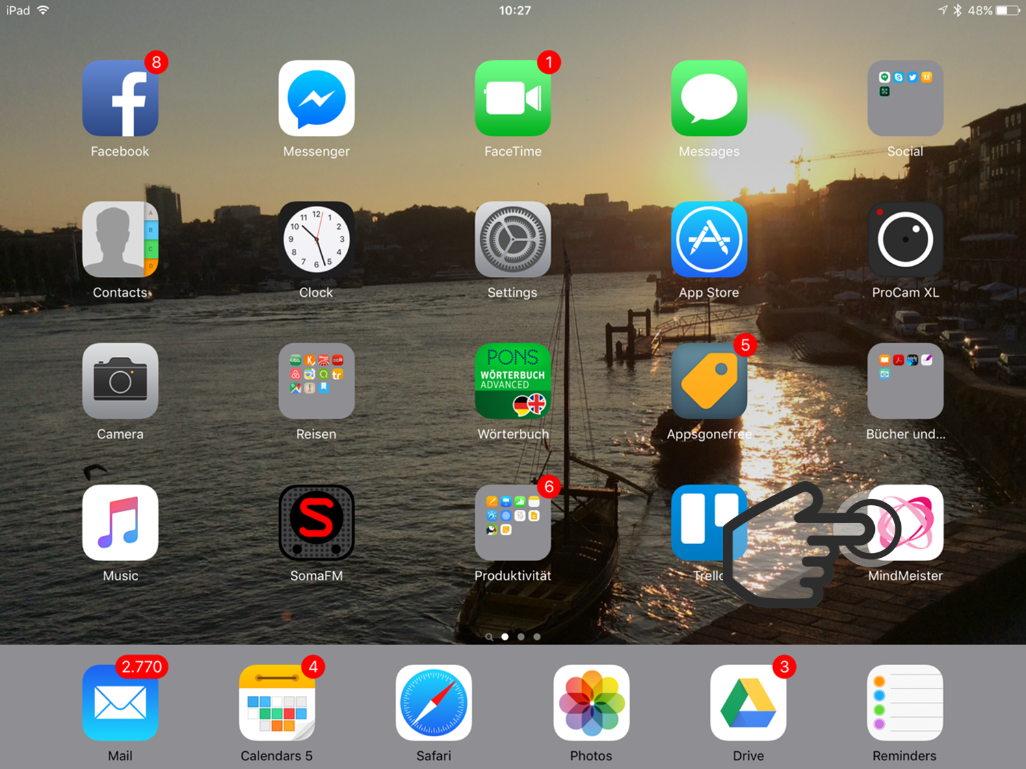Tap the 48% battery indicator
The width and height of the screenshot is (1026, 769).
pyautogui.click(x=994, y=10)
